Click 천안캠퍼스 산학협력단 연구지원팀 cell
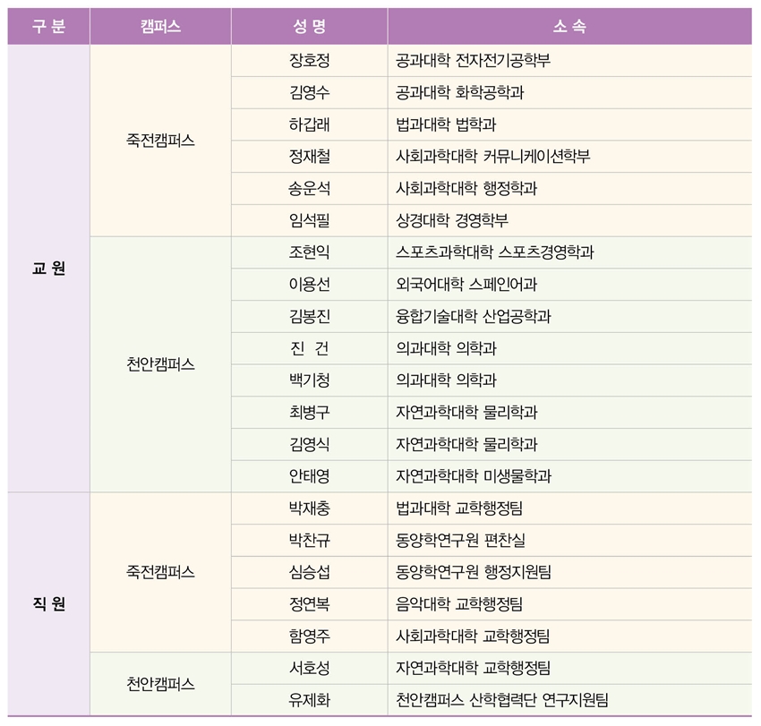The width and height of the screenshot is (761, 726). [x=569, y=700]
